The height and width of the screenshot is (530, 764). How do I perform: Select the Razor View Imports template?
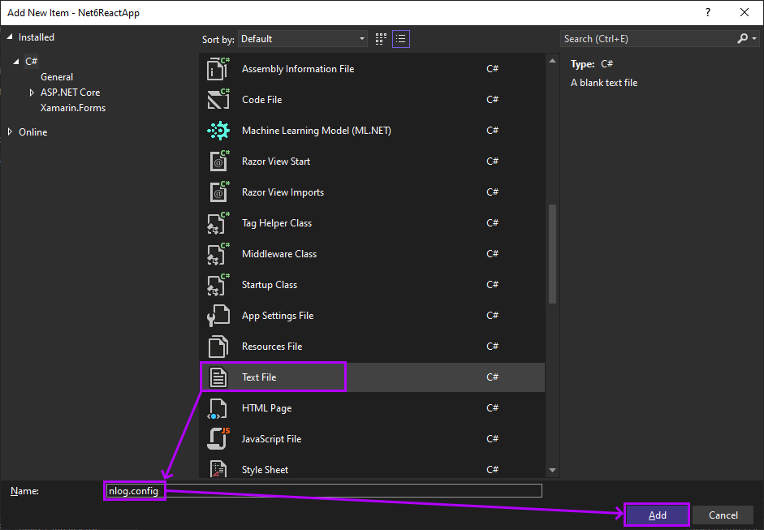pos(372,192)
